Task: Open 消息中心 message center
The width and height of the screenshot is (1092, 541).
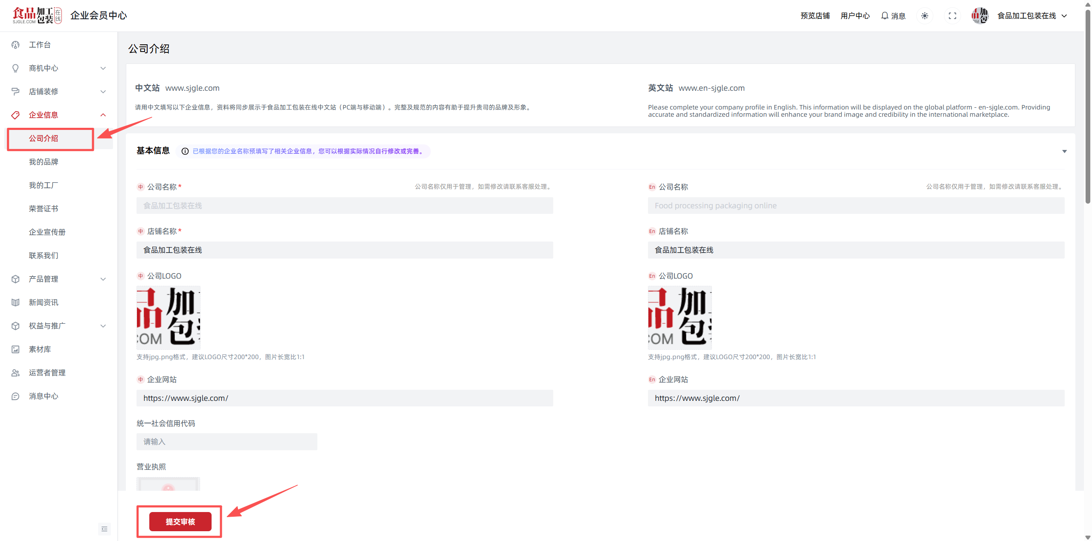Action: click(44, 396)
